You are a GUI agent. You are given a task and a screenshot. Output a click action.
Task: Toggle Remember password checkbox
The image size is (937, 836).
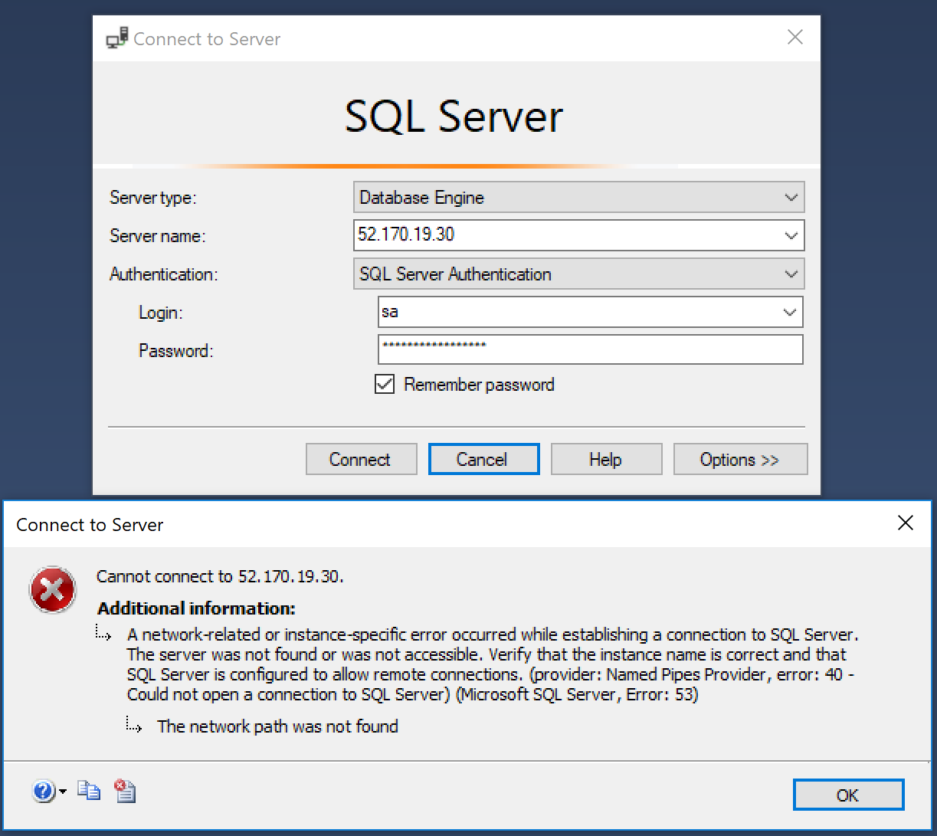coord(385,384)
